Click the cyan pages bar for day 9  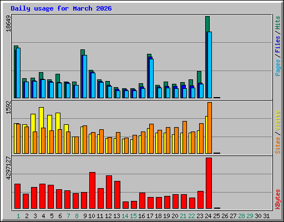(x=85, y=77)
